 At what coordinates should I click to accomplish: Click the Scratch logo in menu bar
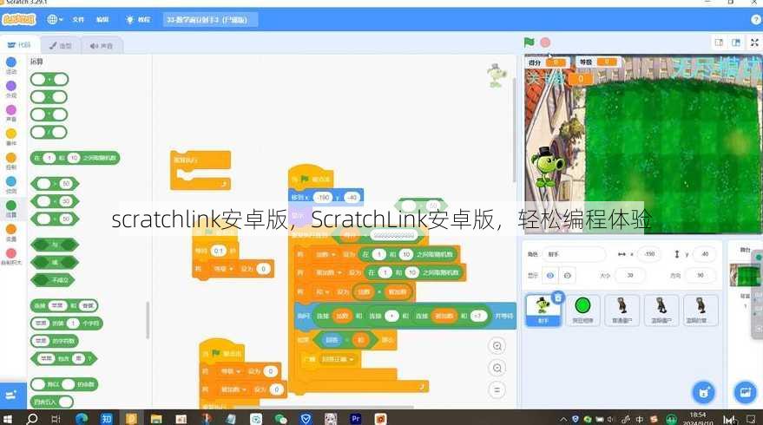pyautogui.click(x=18, y=19)
